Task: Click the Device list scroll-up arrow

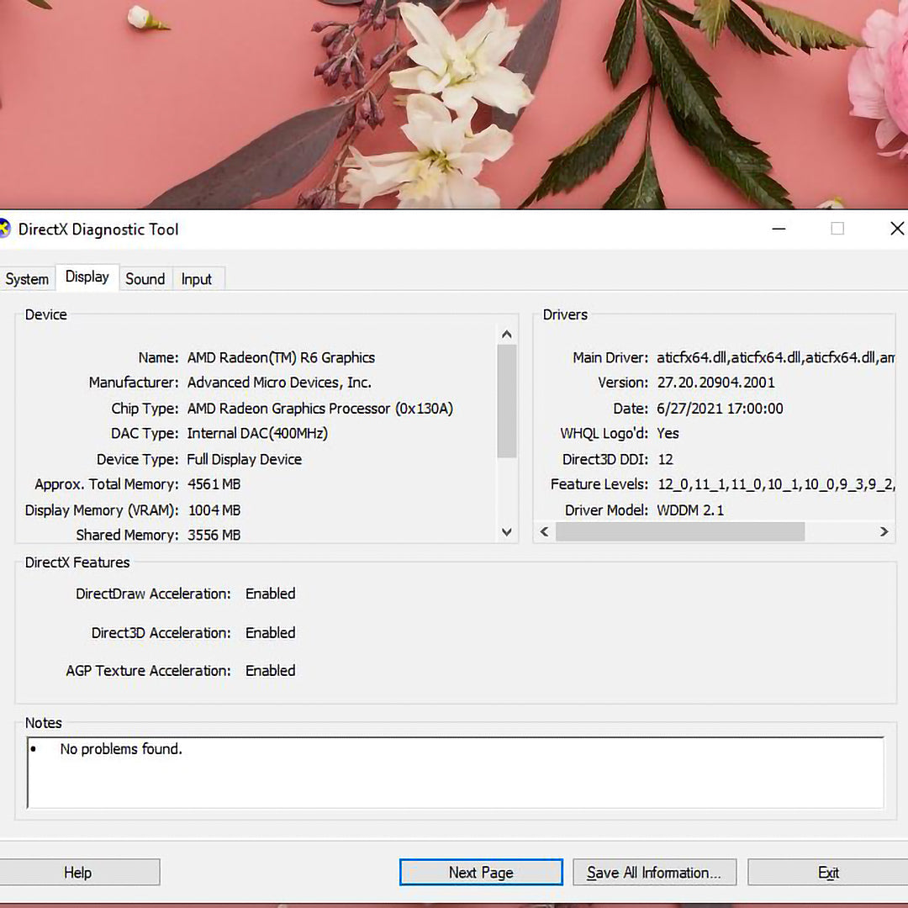Action: pyautogui.click(x=507, y=335)
